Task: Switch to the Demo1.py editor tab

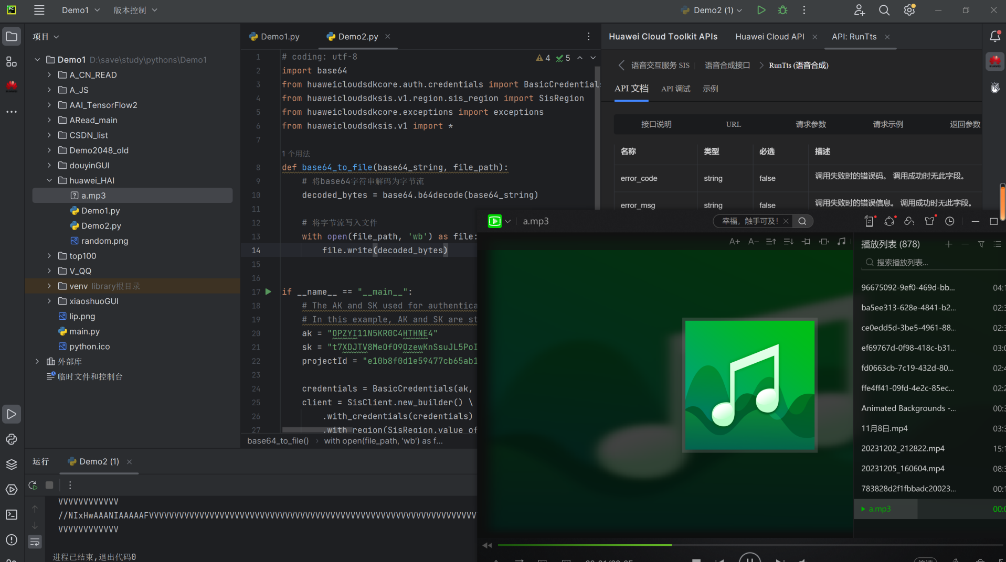Action: pyautogui.click(x=274, y=37)
